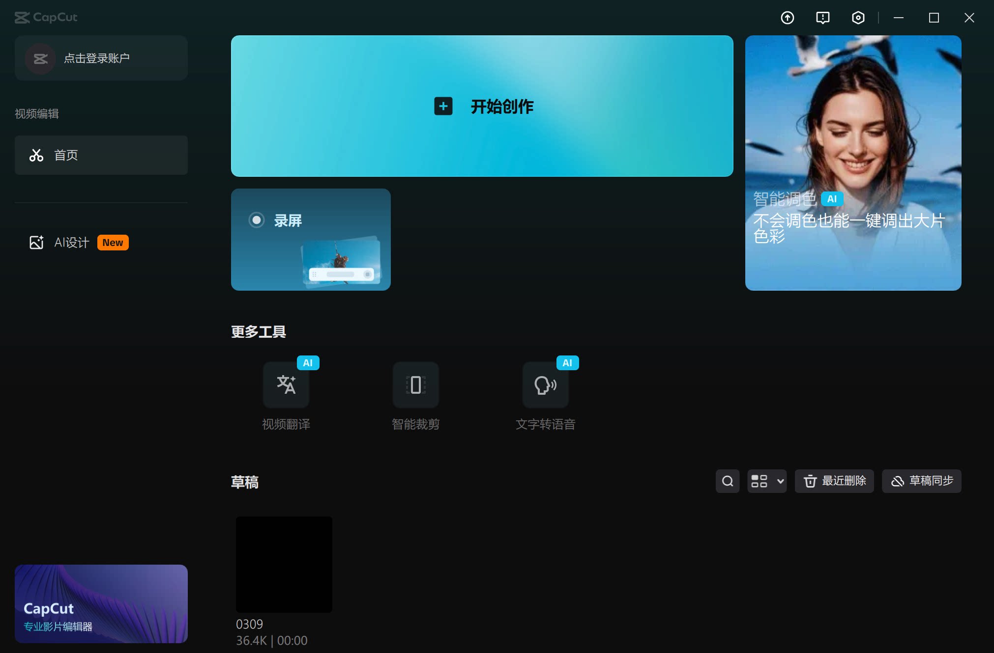994x653 pixels.
Task: Select the grid view layout icon above drafts
Action: (x=760, y=481)
